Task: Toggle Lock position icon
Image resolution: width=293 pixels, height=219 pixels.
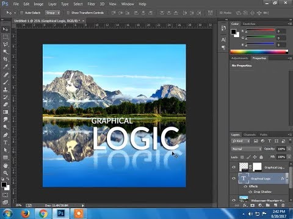Action: (255, 157)
